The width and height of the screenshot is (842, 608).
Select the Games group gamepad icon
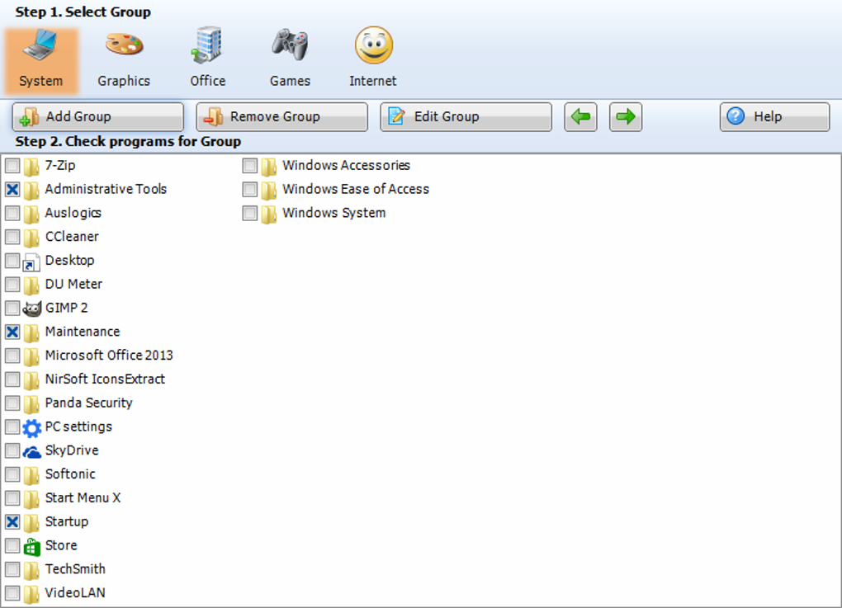pyautogui.click(x=290, y=45)
